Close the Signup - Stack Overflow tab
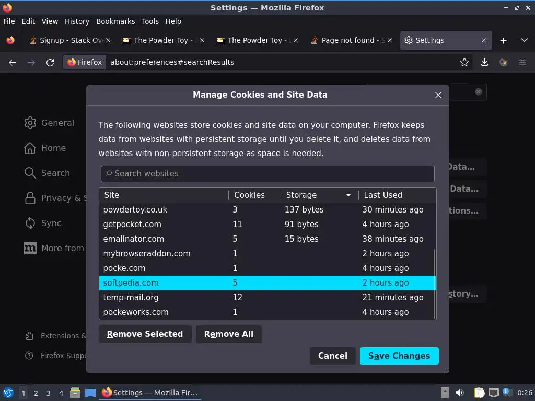 [x=108, y=40]
